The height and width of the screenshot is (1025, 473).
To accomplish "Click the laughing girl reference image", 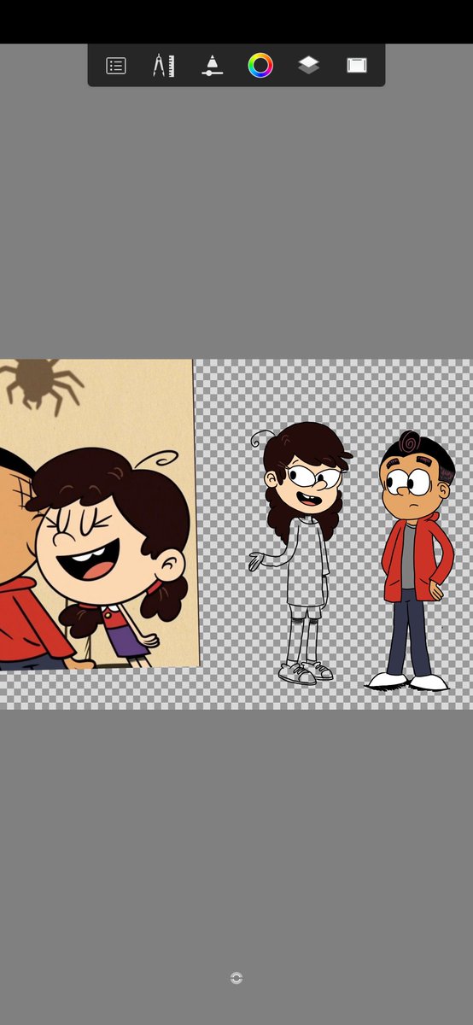I will (x=99, y=513).
